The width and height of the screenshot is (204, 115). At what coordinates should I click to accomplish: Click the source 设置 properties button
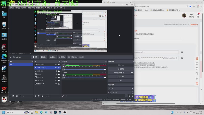tap(35, 57)
